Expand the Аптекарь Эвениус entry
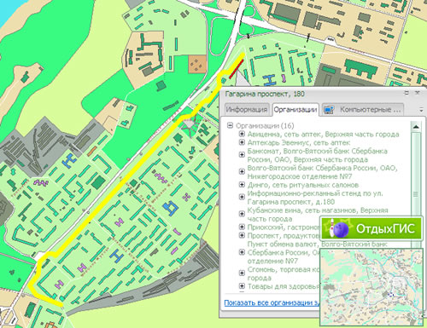This screenshot has height=328, width=427. pos(242,142)
